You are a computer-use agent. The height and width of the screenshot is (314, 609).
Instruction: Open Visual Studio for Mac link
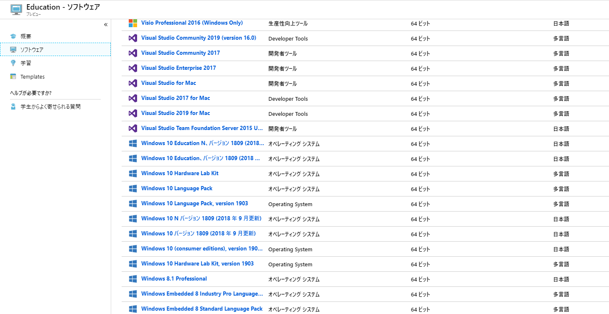click(168, 83)
